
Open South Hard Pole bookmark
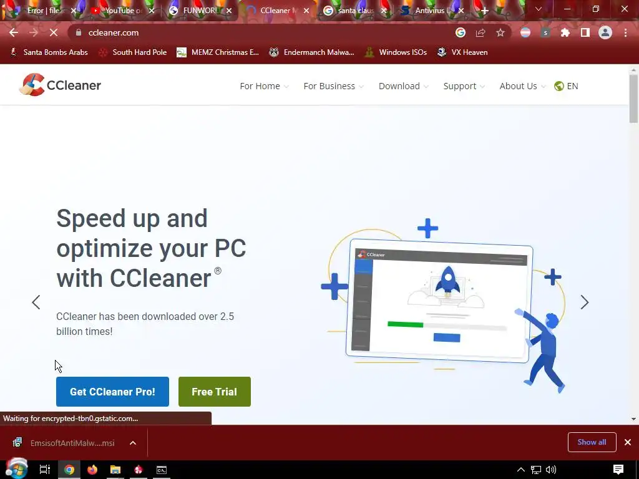coord(133,52)
